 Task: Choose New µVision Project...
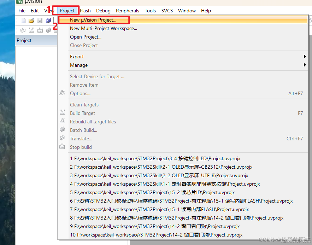click(183, 20)
